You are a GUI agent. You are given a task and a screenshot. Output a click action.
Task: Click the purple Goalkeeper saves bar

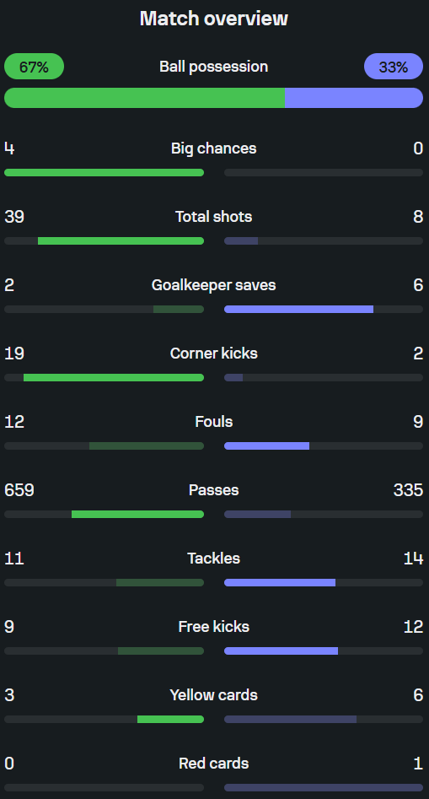pos(298,310)
